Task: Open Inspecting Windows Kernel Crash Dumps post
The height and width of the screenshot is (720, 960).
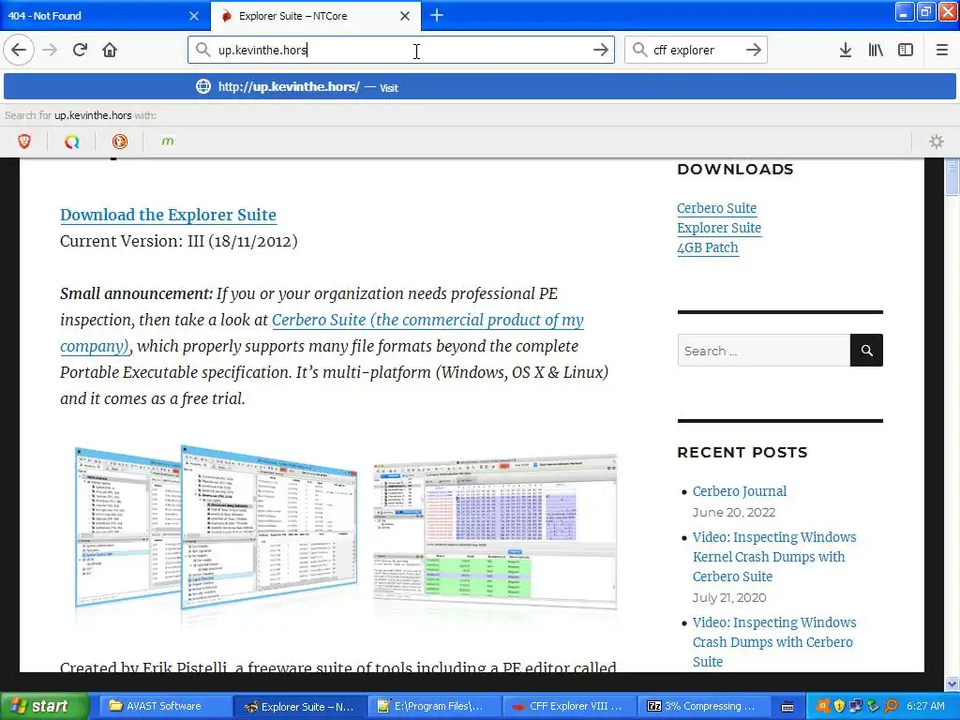Action: pyautogui.click(x=773, y=557)
